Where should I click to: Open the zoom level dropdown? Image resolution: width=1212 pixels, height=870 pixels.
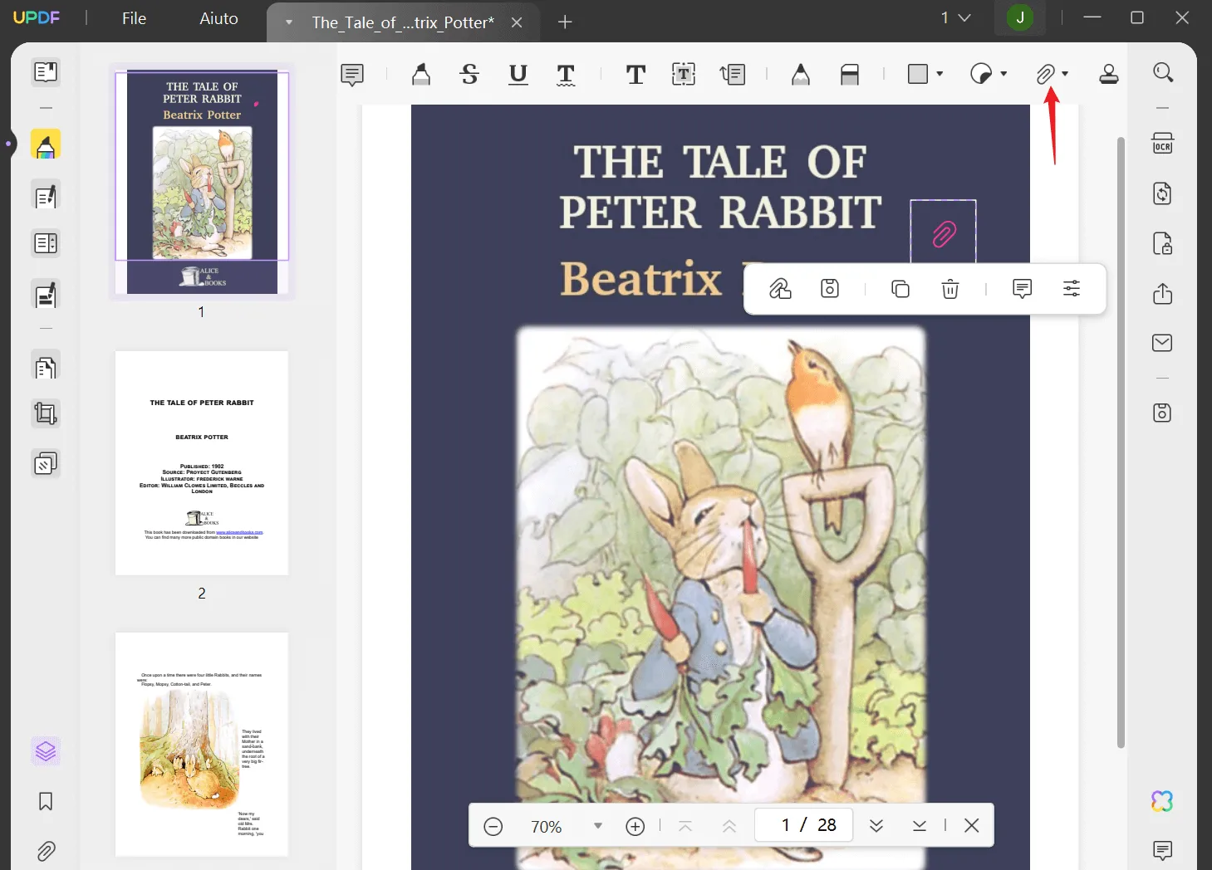[597, 826]
